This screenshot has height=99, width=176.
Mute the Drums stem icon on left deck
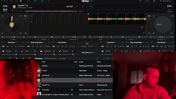click(x=3, y=51)
